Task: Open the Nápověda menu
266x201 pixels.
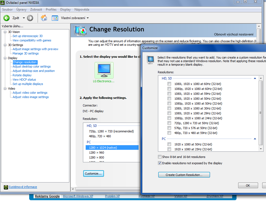Action: click(x=82, y=10)
